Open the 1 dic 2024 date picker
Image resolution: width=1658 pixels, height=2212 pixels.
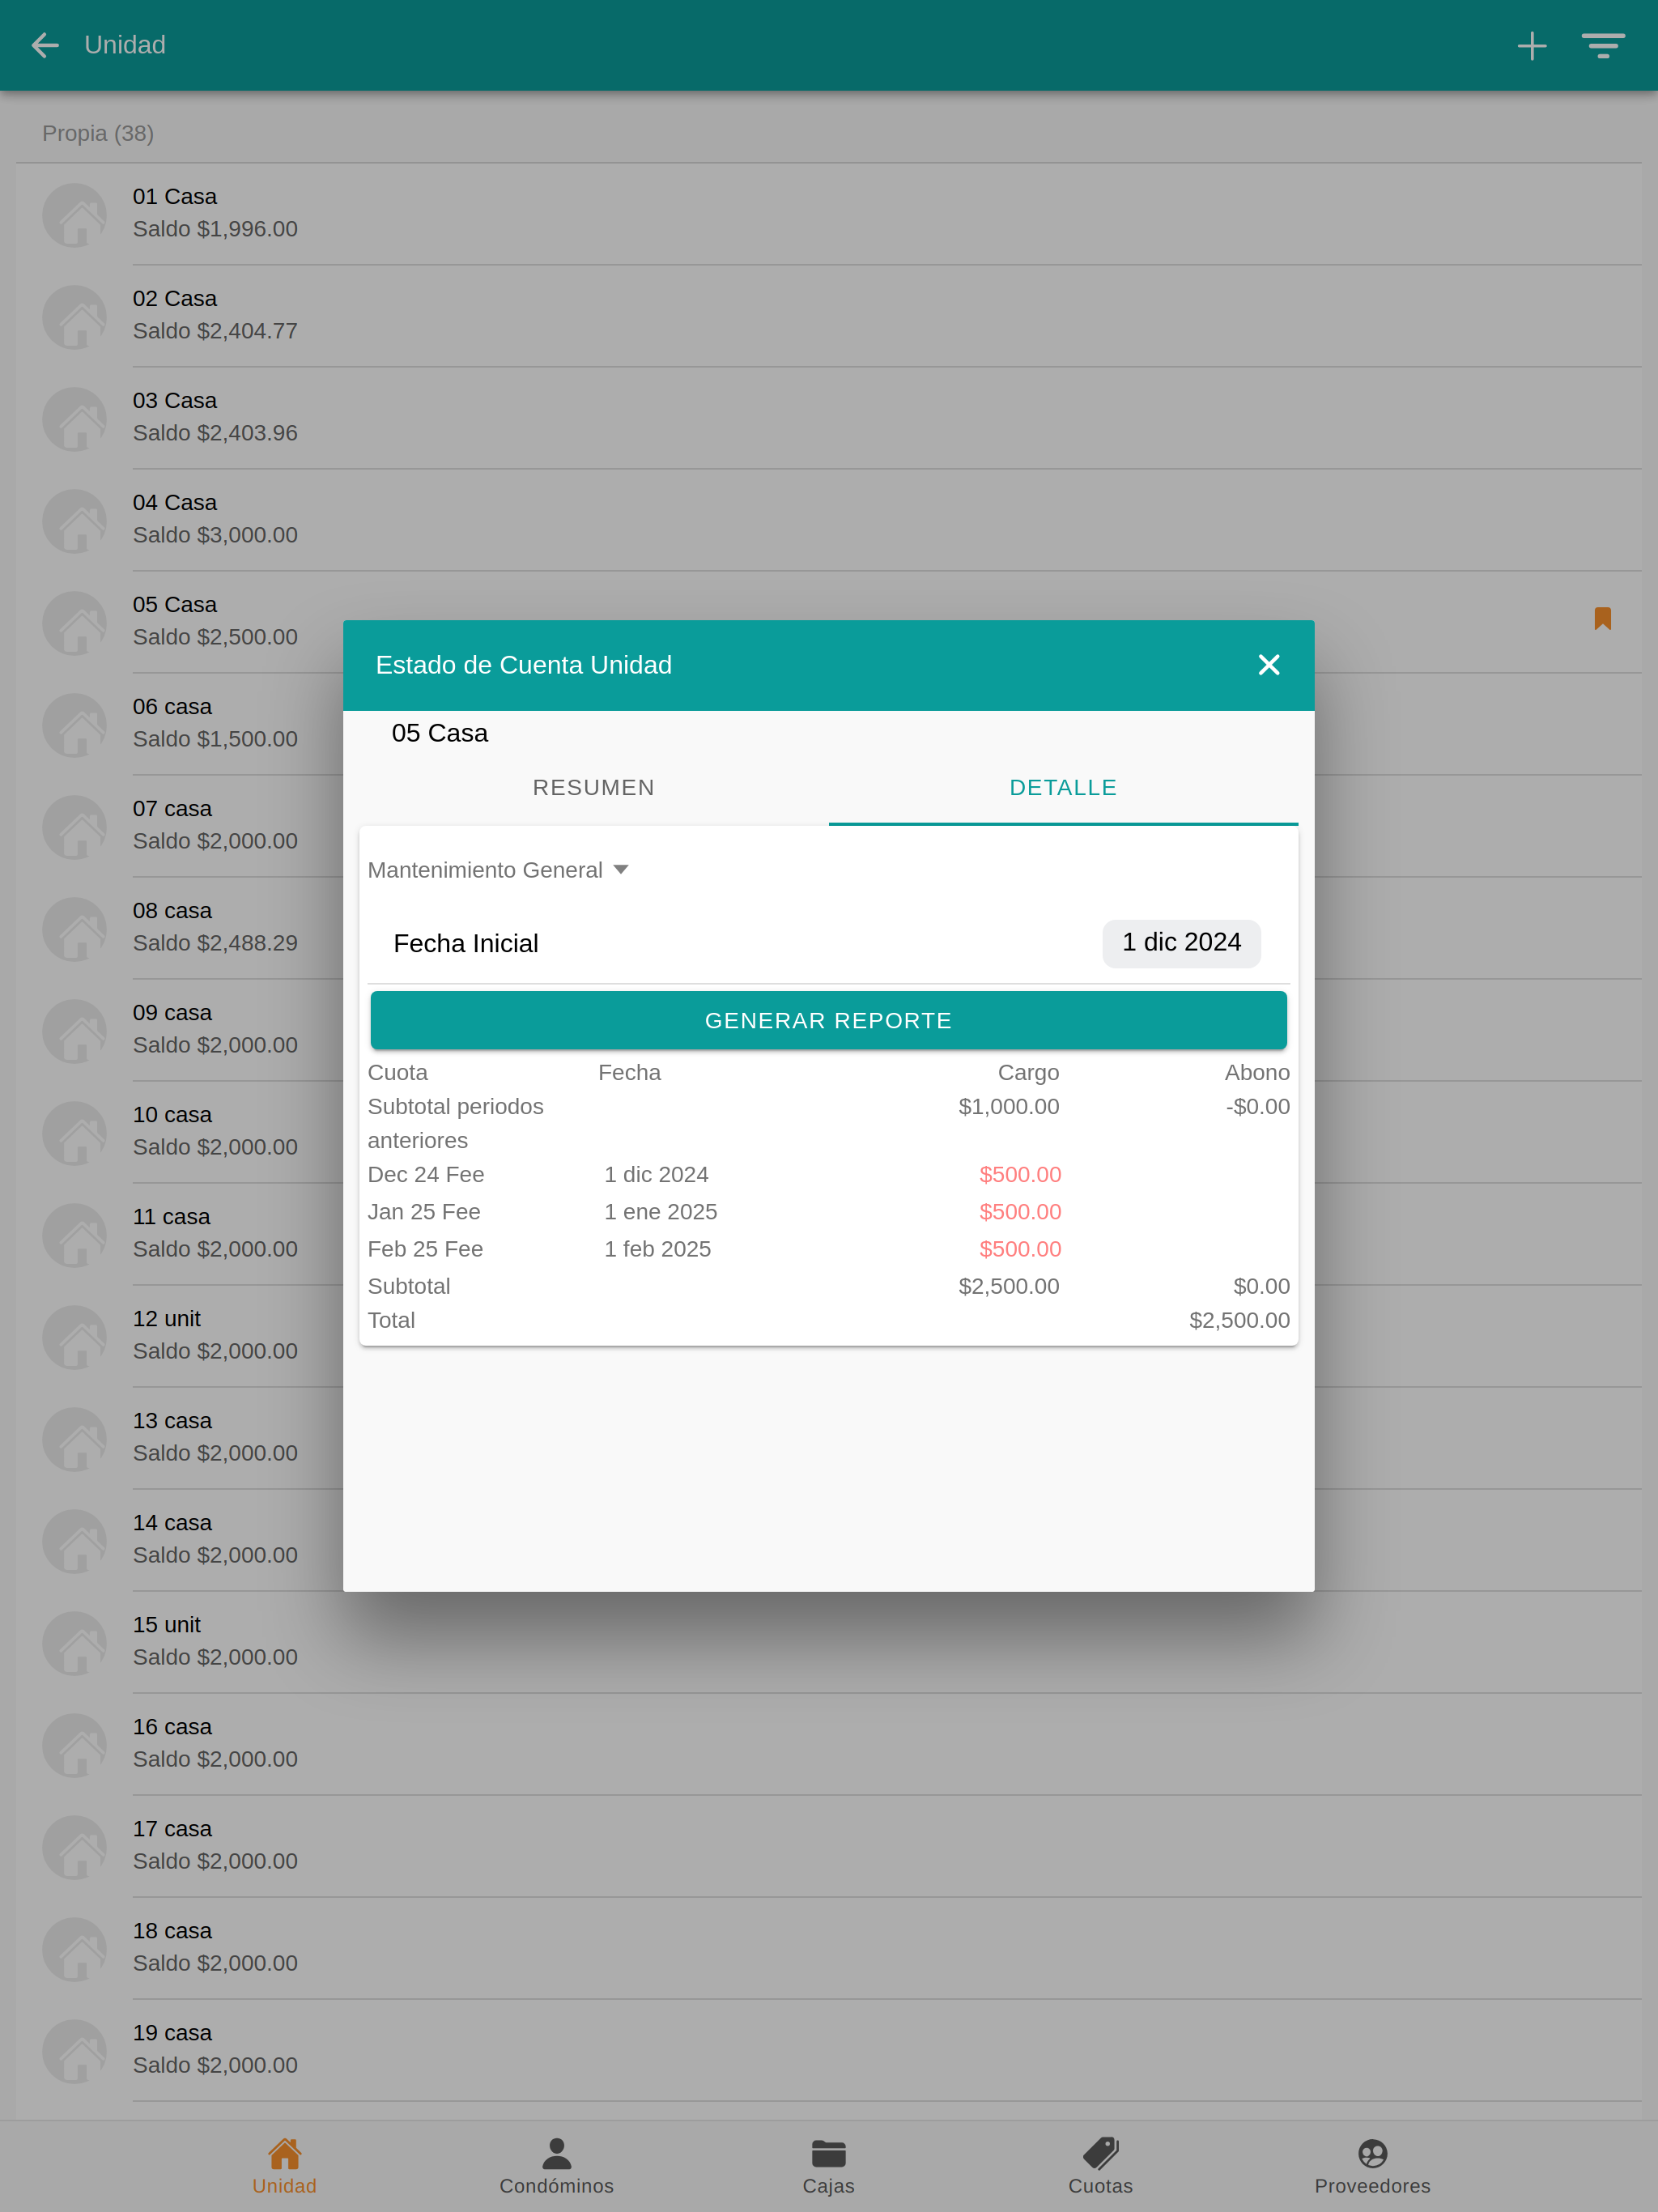pyautogui.click(x=1181, y=943)
